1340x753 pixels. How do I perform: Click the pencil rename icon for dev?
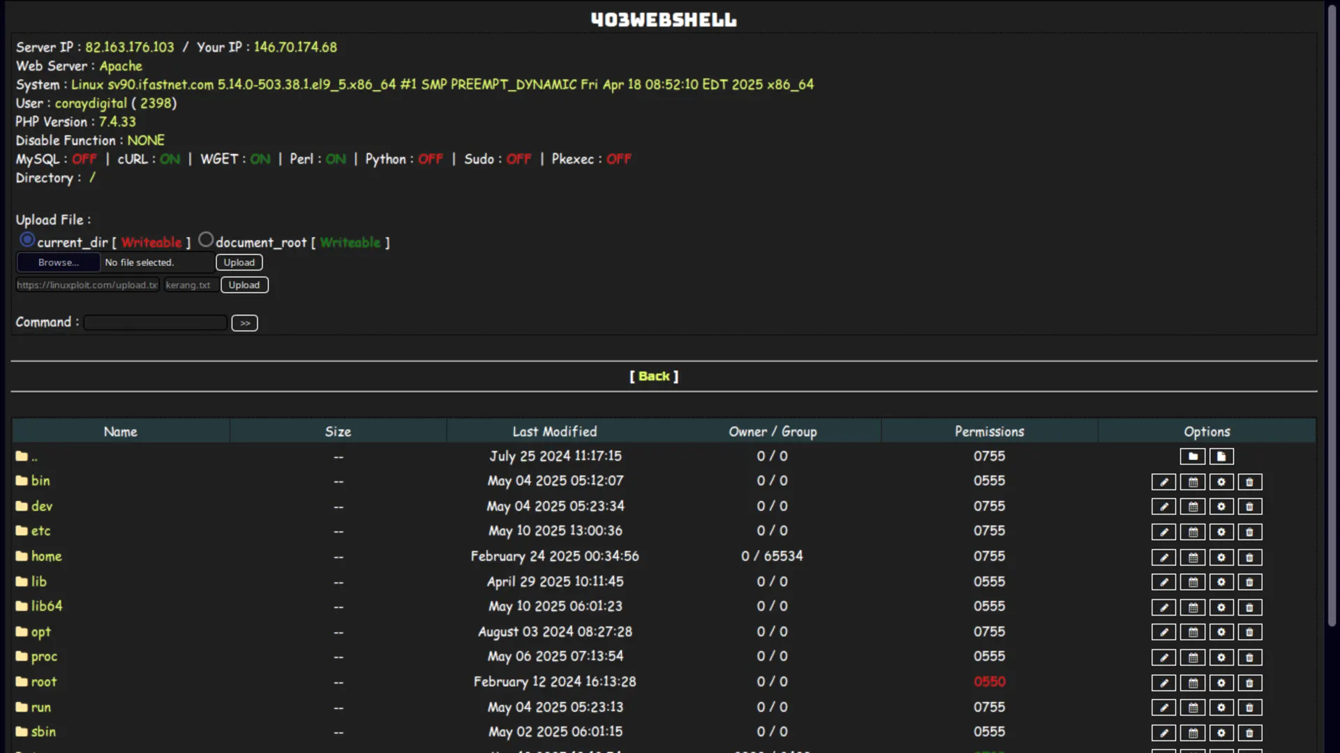(x=1163, y=507)
